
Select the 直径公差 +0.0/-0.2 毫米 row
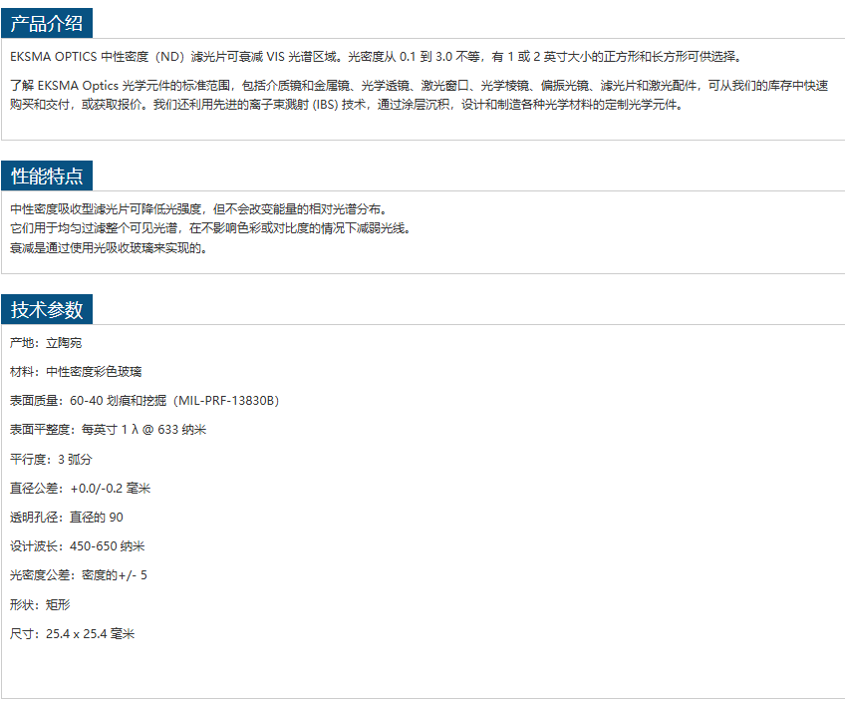click(80, 489)
